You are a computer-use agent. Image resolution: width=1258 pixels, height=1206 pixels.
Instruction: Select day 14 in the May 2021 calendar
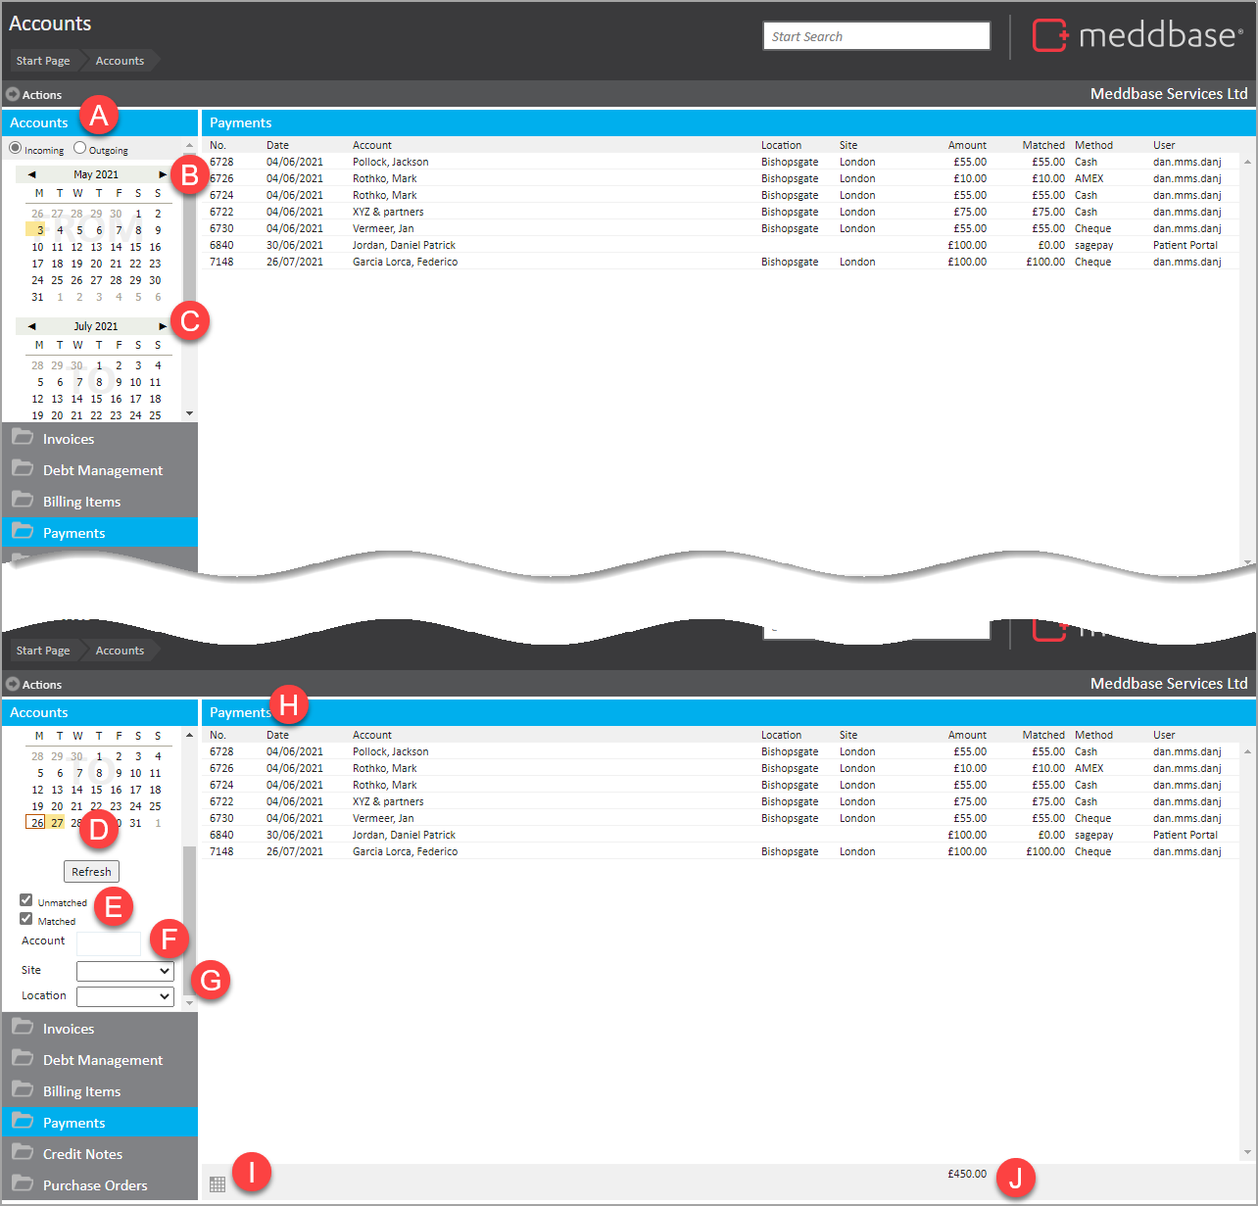point(116,247)
